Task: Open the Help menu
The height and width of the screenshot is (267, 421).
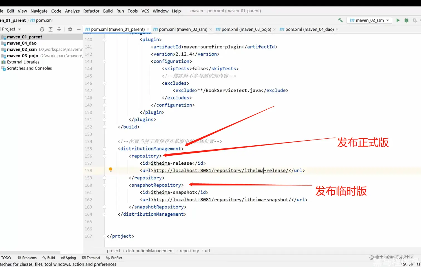Action: click(176, 11)
